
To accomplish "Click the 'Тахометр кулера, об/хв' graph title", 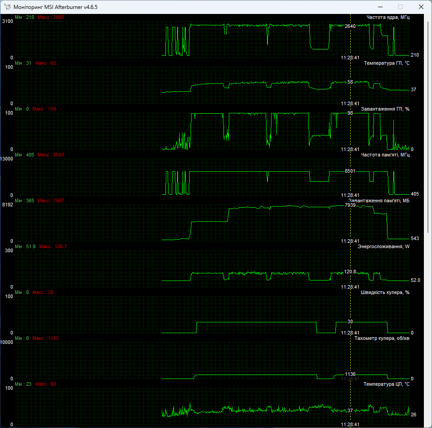I will click(382, 338).
